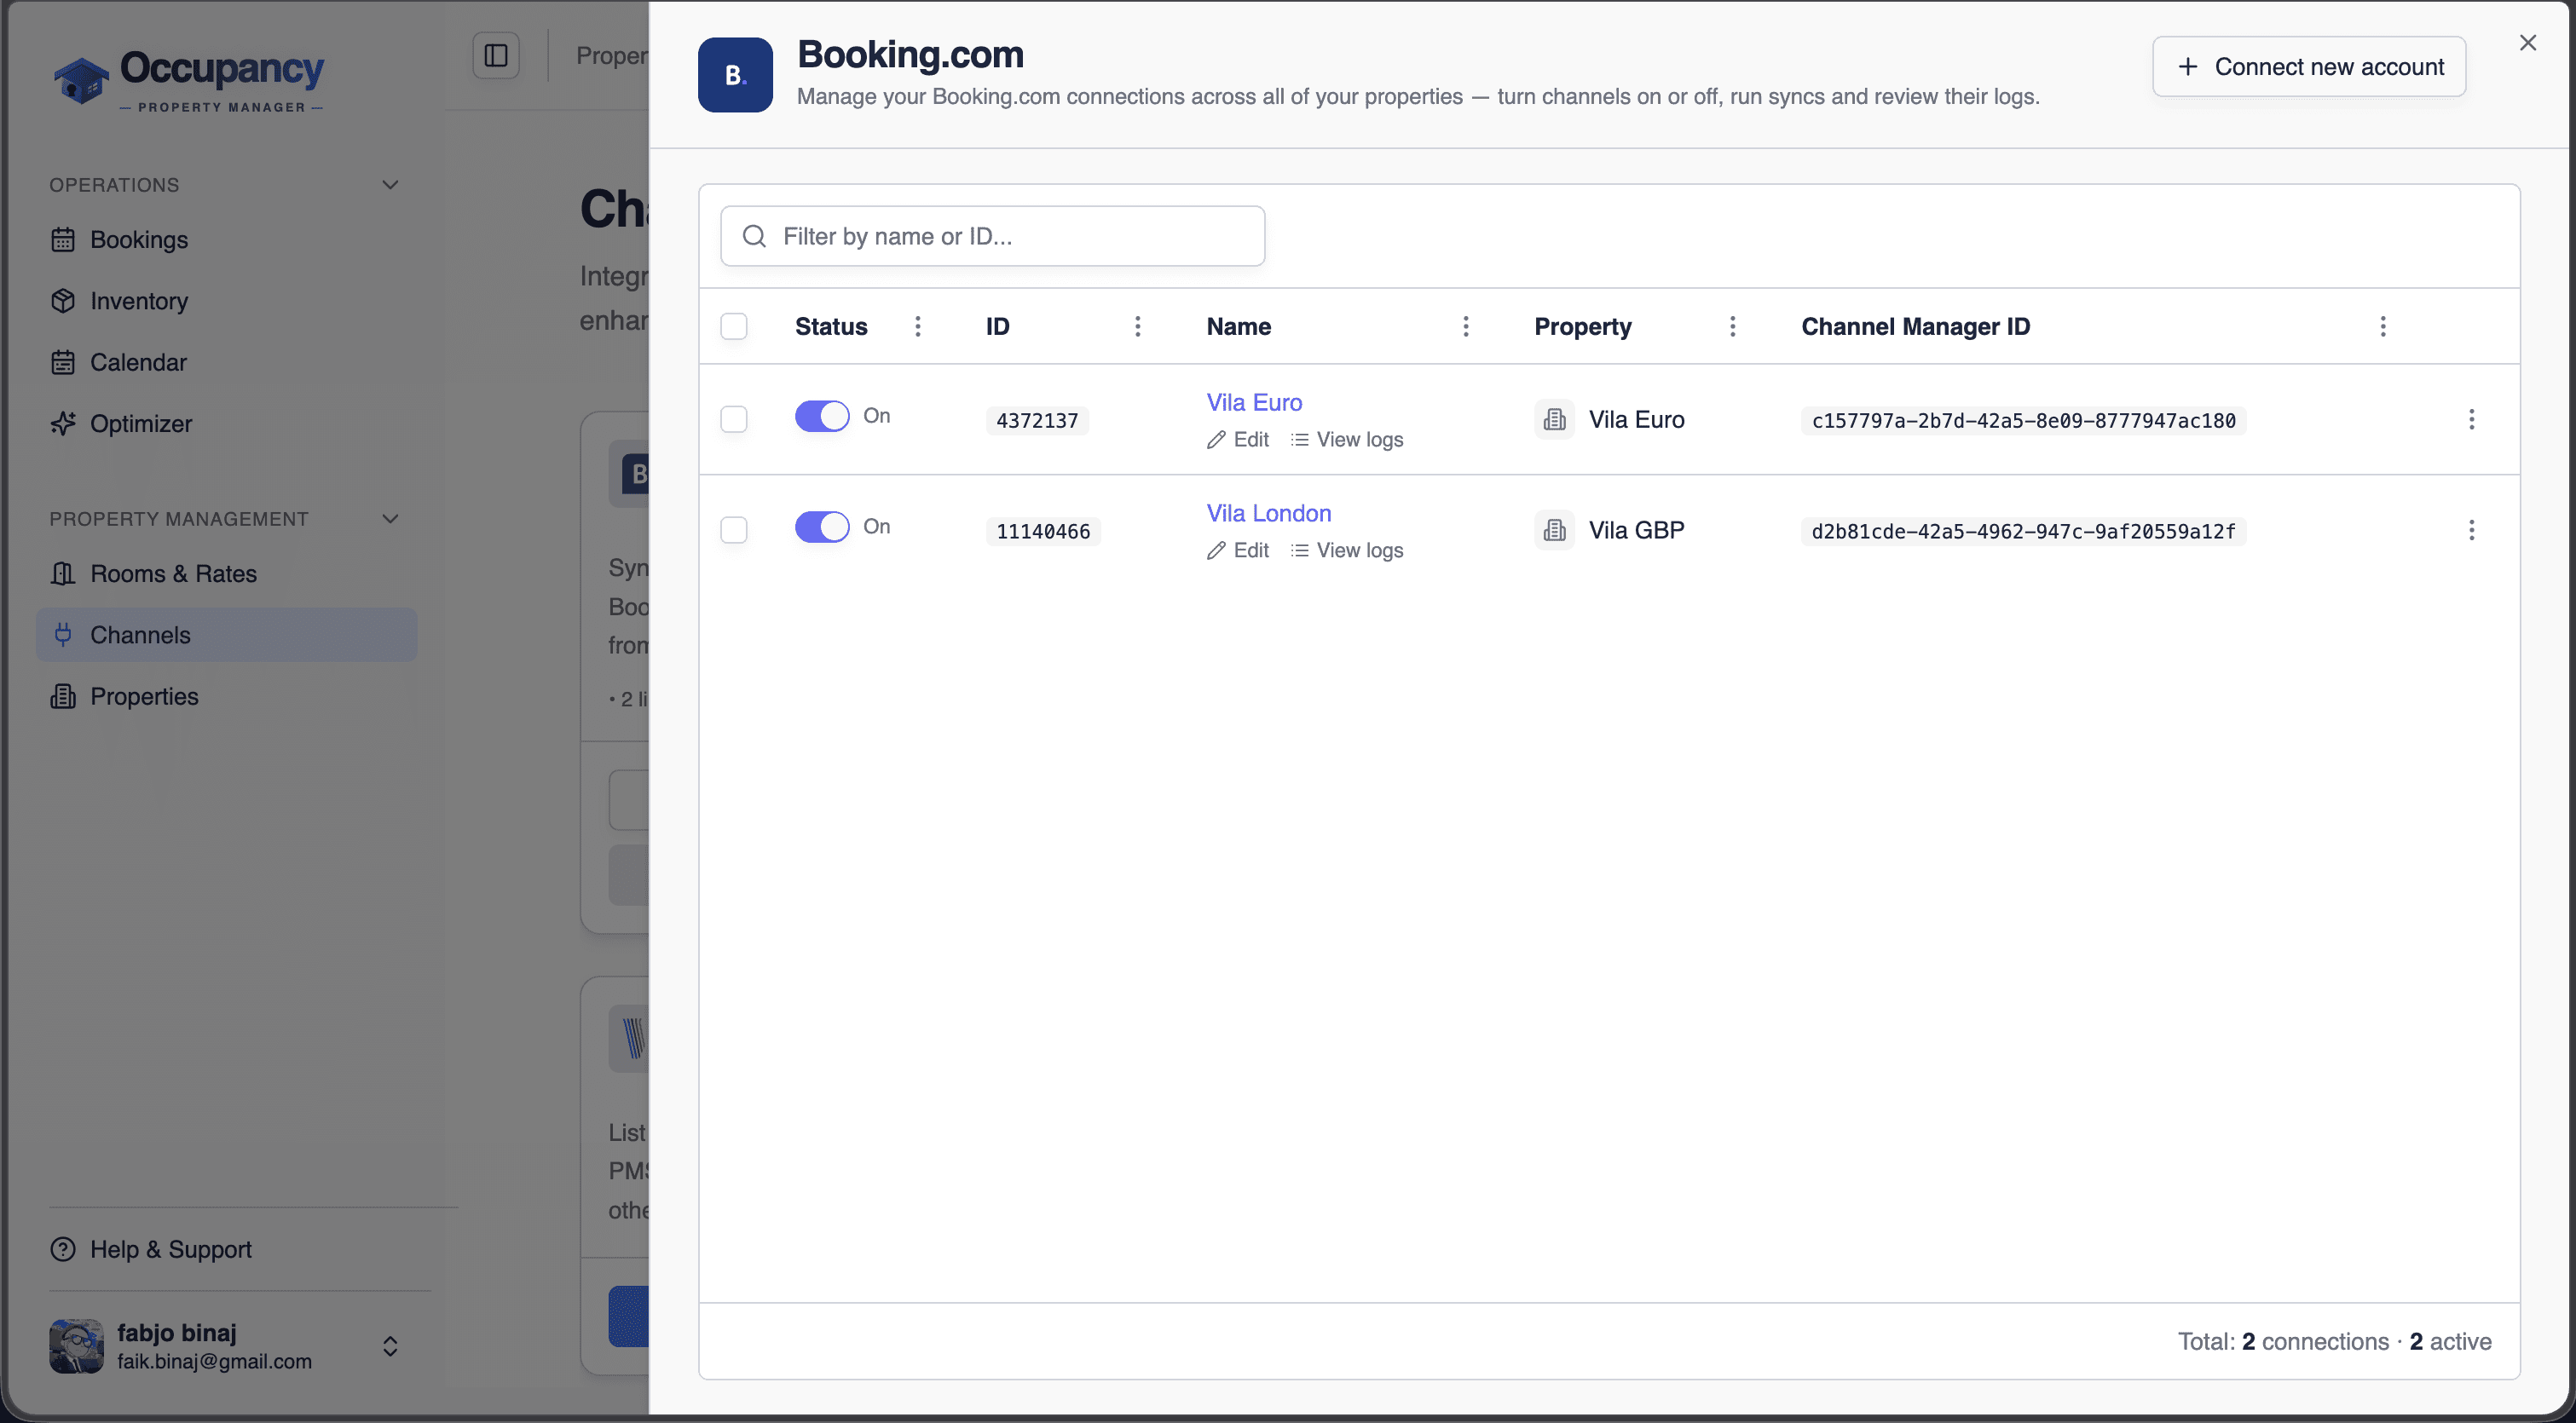Click the Help & Support question icon

click(x=63, y=1249)
